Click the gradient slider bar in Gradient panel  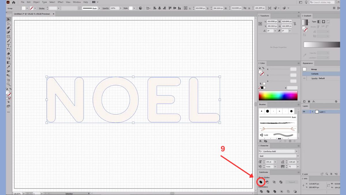point(322,45)
